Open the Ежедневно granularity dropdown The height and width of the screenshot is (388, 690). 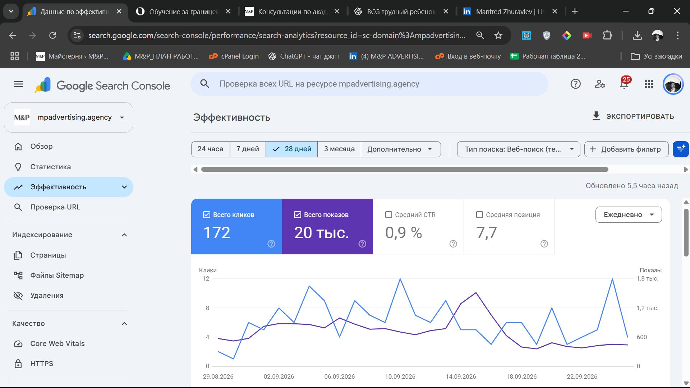tap(629, 214)
